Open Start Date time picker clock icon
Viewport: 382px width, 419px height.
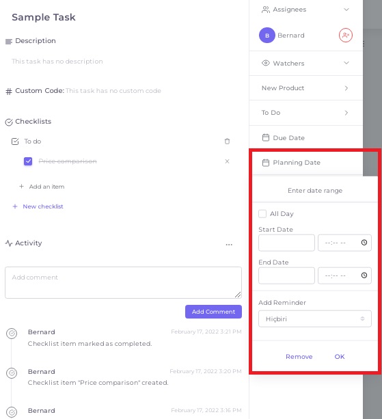(364, 243)
